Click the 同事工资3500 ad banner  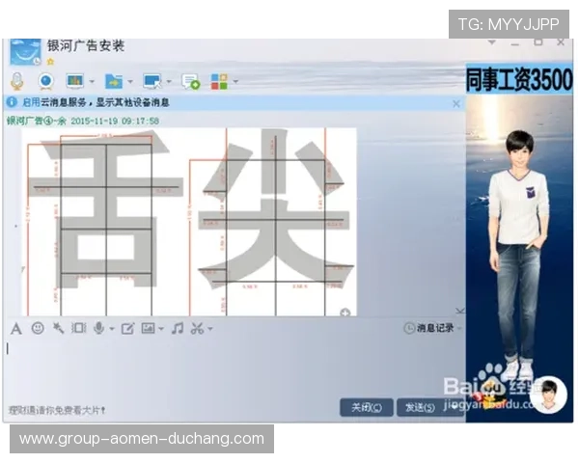[519, 79]
